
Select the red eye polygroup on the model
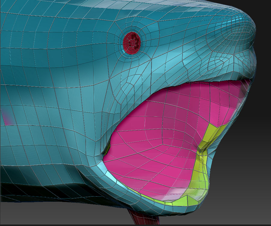(131, 43)
